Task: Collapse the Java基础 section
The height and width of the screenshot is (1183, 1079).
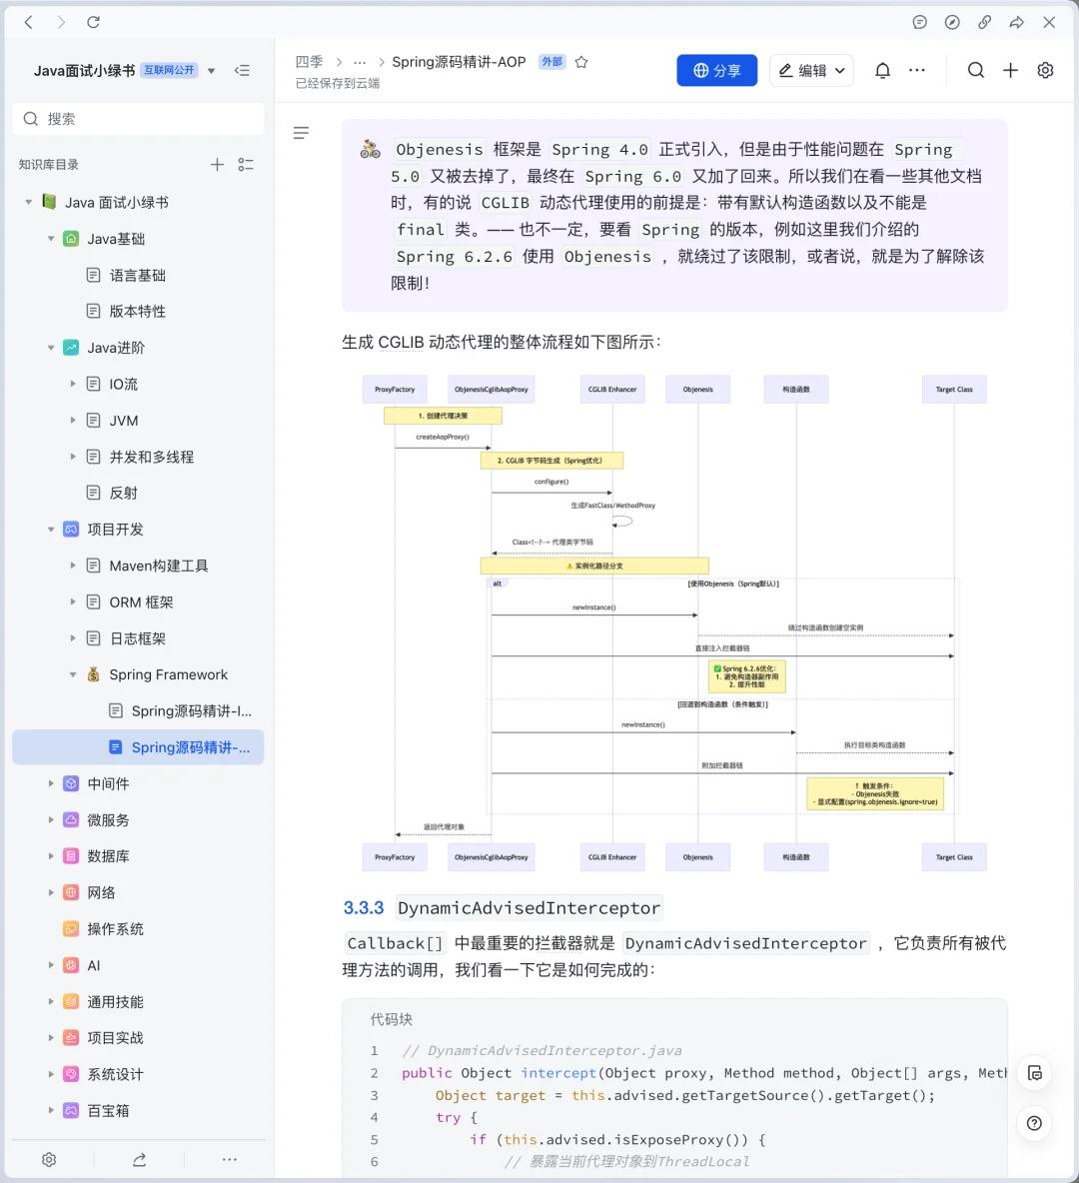Action: (x=51, y=238)
